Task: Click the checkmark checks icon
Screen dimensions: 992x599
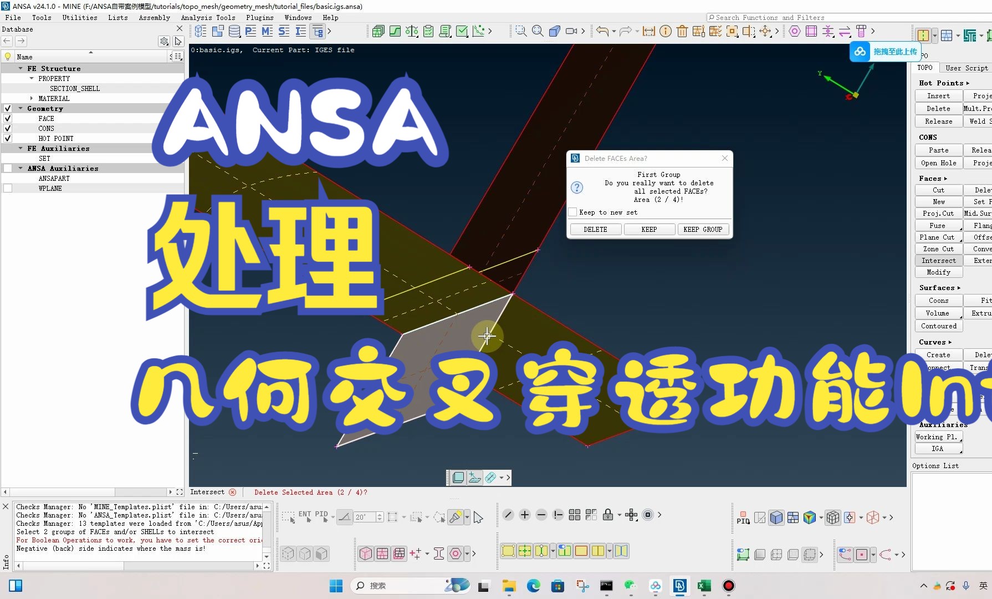Action: point(462,31)
